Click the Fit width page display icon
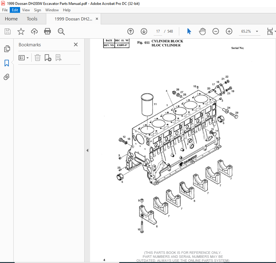 [x=270, y=31]
